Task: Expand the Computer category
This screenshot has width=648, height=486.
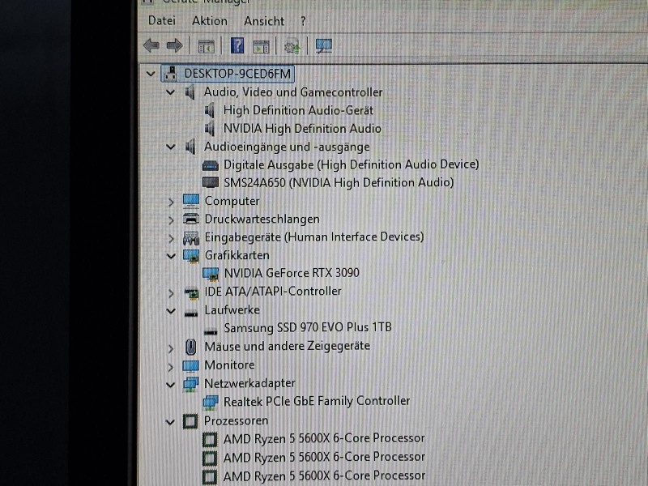Action: [171, 202]
